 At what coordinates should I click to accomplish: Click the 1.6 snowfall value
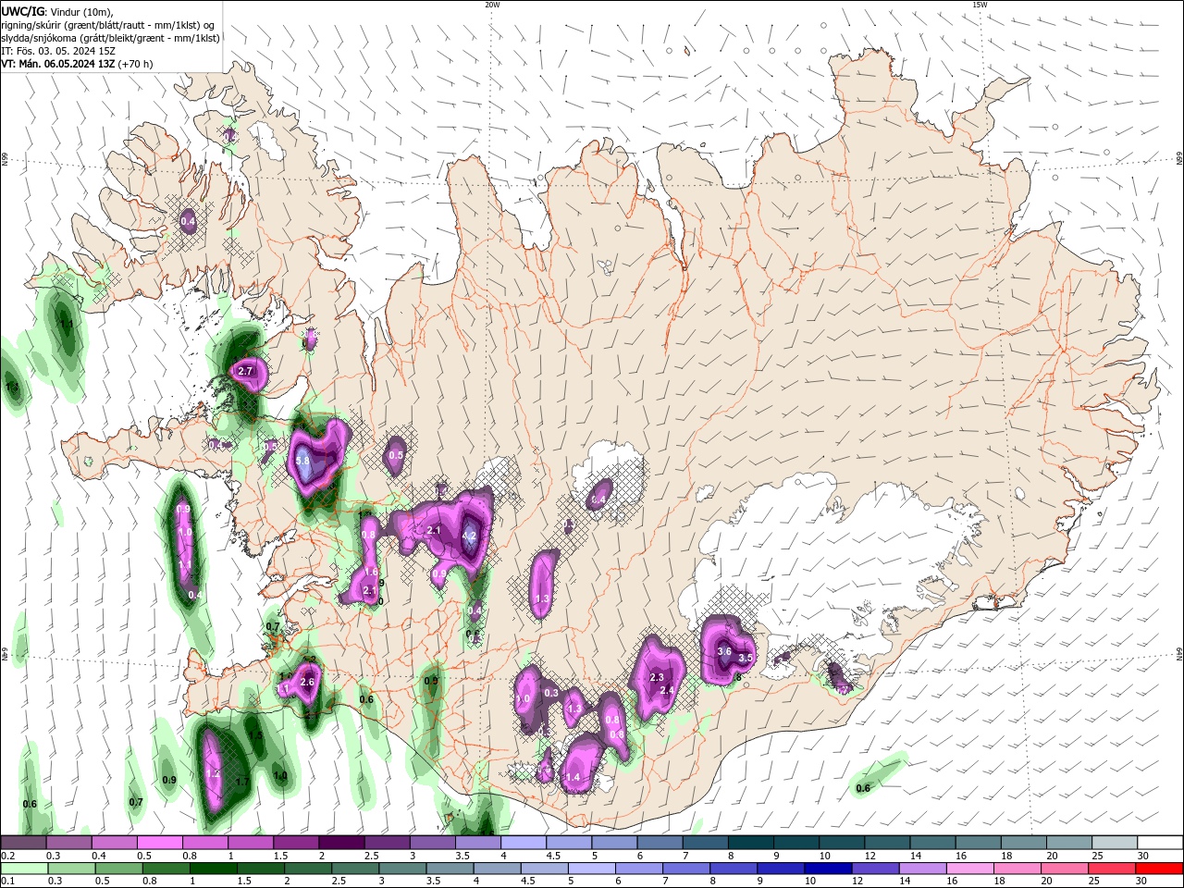click(371, 572)
